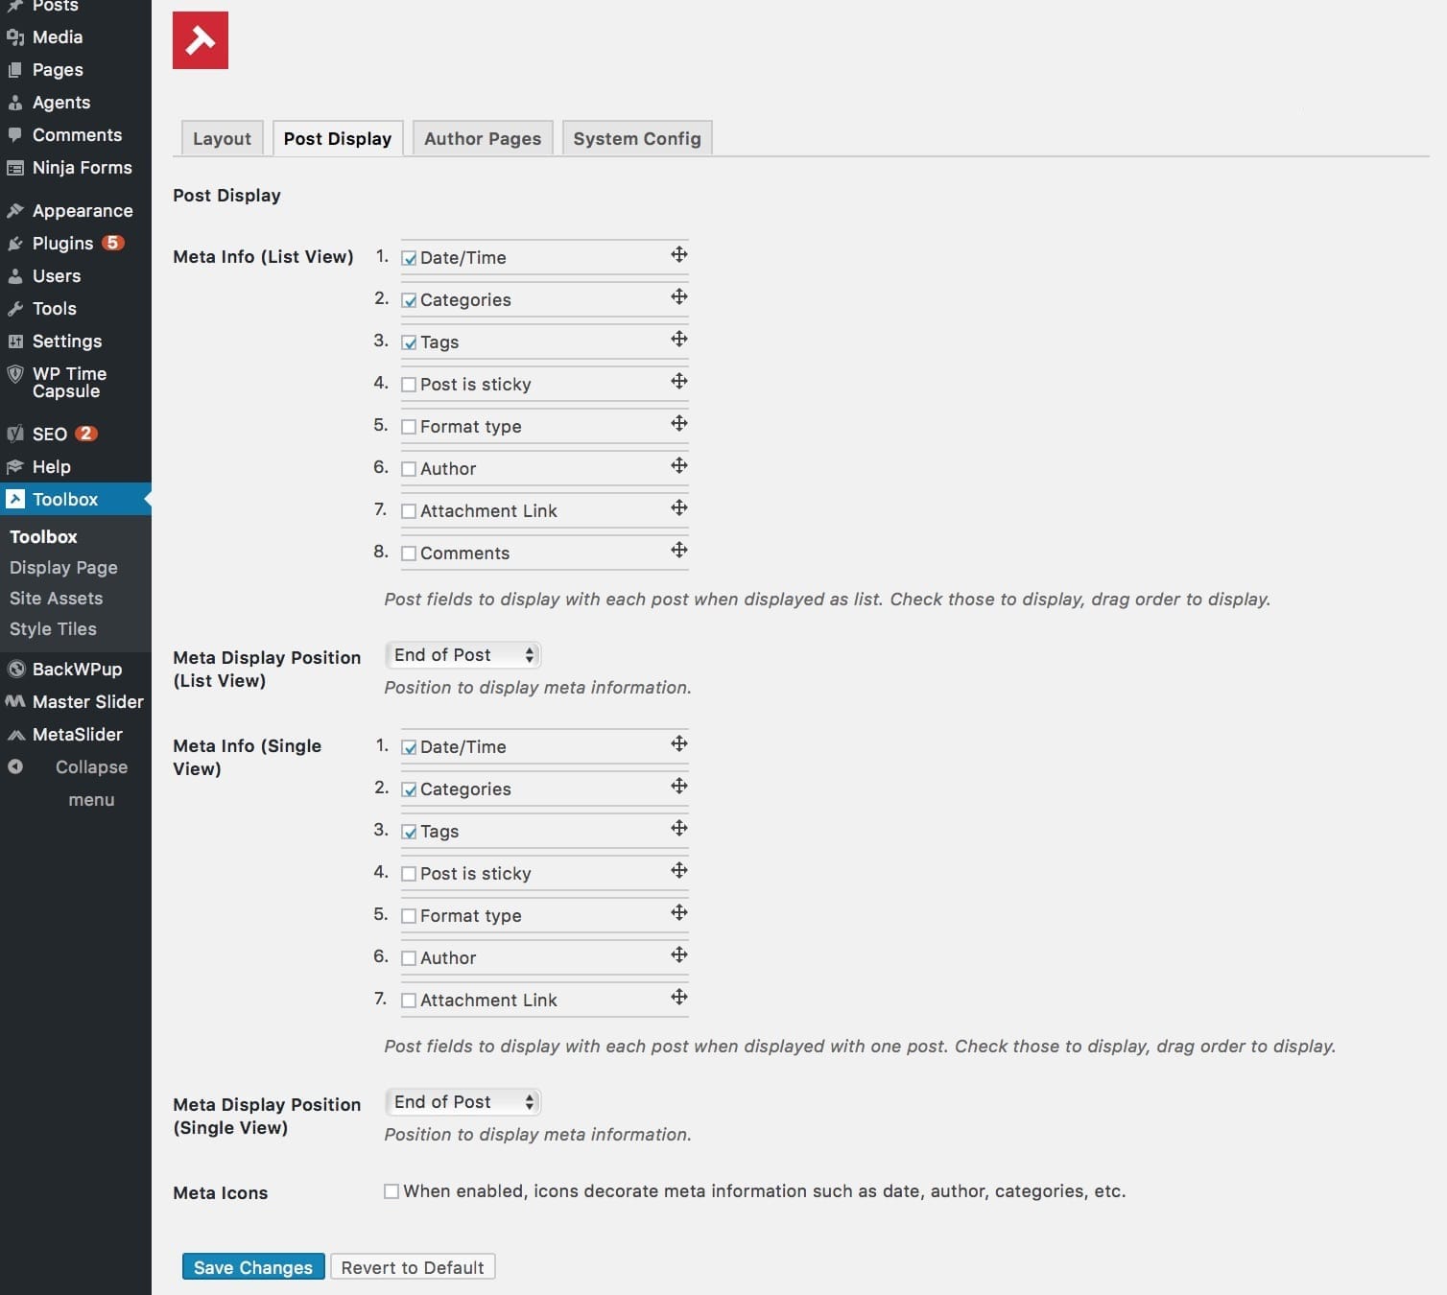The height and width of the screenshot is (1295, 1447).
Task: Open Single View Meta Display Position dropdown
Action: point(463,1102)
